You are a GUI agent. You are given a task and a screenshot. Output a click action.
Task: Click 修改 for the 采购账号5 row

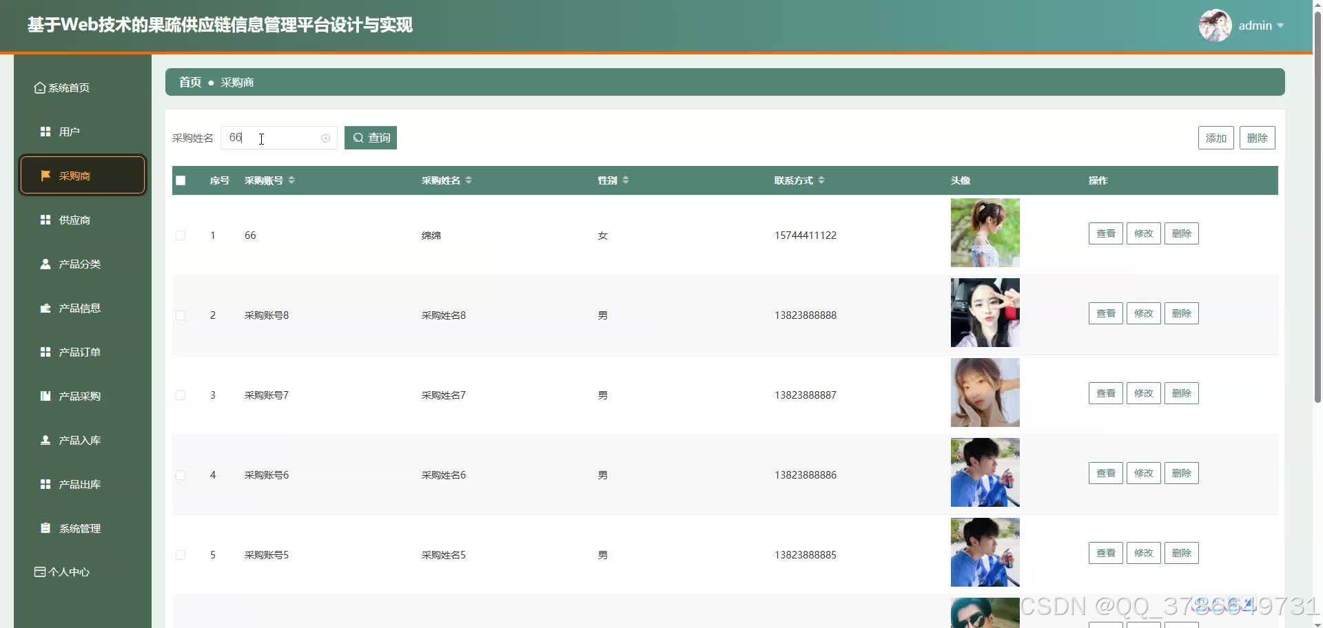tap(1143, 553)
